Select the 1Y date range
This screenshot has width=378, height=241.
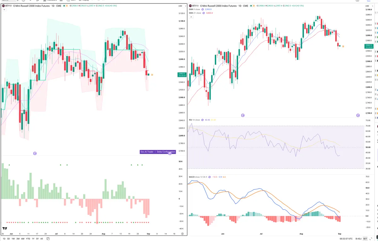pos(33,239)
